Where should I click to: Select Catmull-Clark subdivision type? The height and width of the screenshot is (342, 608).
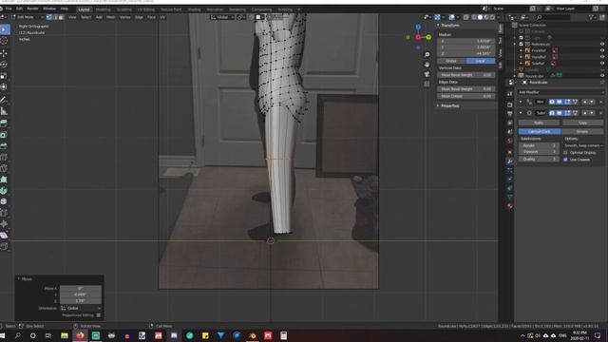[540, 131]
